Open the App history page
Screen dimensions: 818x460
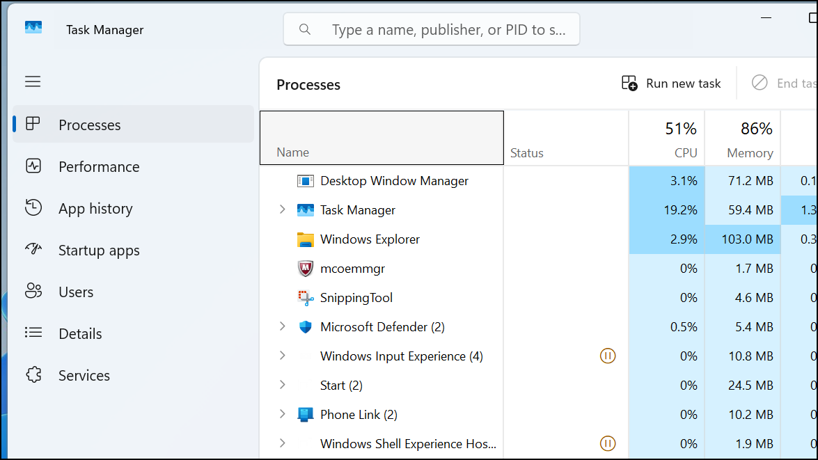pyautogui.click(x=133, y=208)
